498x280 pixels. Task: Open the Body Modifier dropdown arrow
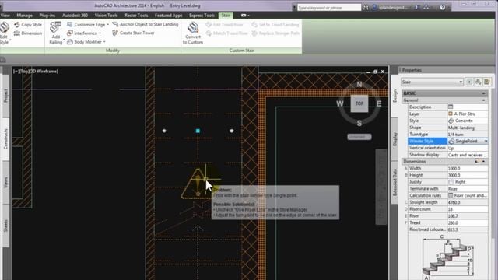[x=104, y=41]
